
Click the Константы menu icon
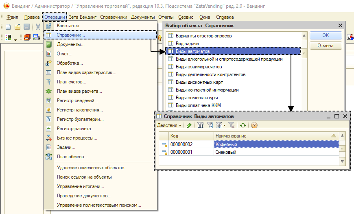(49, 26)
